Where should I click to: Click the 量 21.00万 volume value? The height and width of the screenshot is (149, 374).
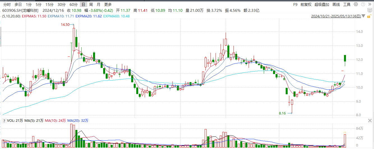coord(194,10)
